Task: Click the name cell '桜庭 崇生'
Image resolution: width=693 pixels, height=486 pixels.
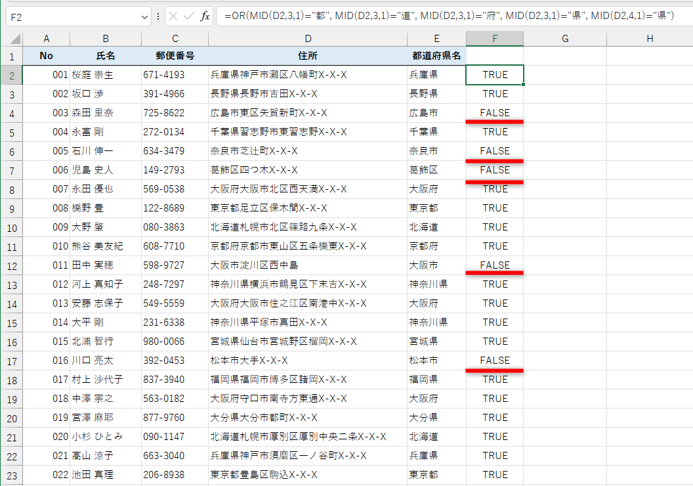Action: tap(106, 75)
